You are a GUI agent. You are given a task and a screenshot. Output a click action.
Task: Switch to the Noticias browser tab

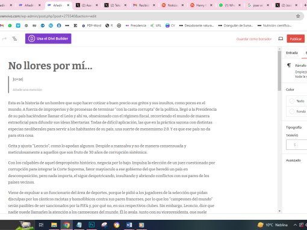coord(173,5)
